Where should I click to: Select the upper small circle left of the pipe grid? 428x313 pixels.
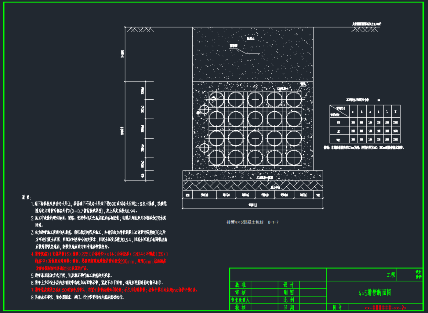[204, 109]
